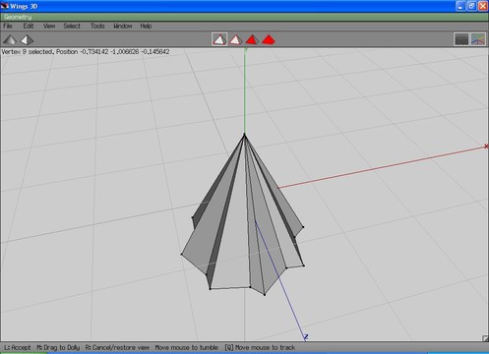Open the Help menu

point(146,26)
